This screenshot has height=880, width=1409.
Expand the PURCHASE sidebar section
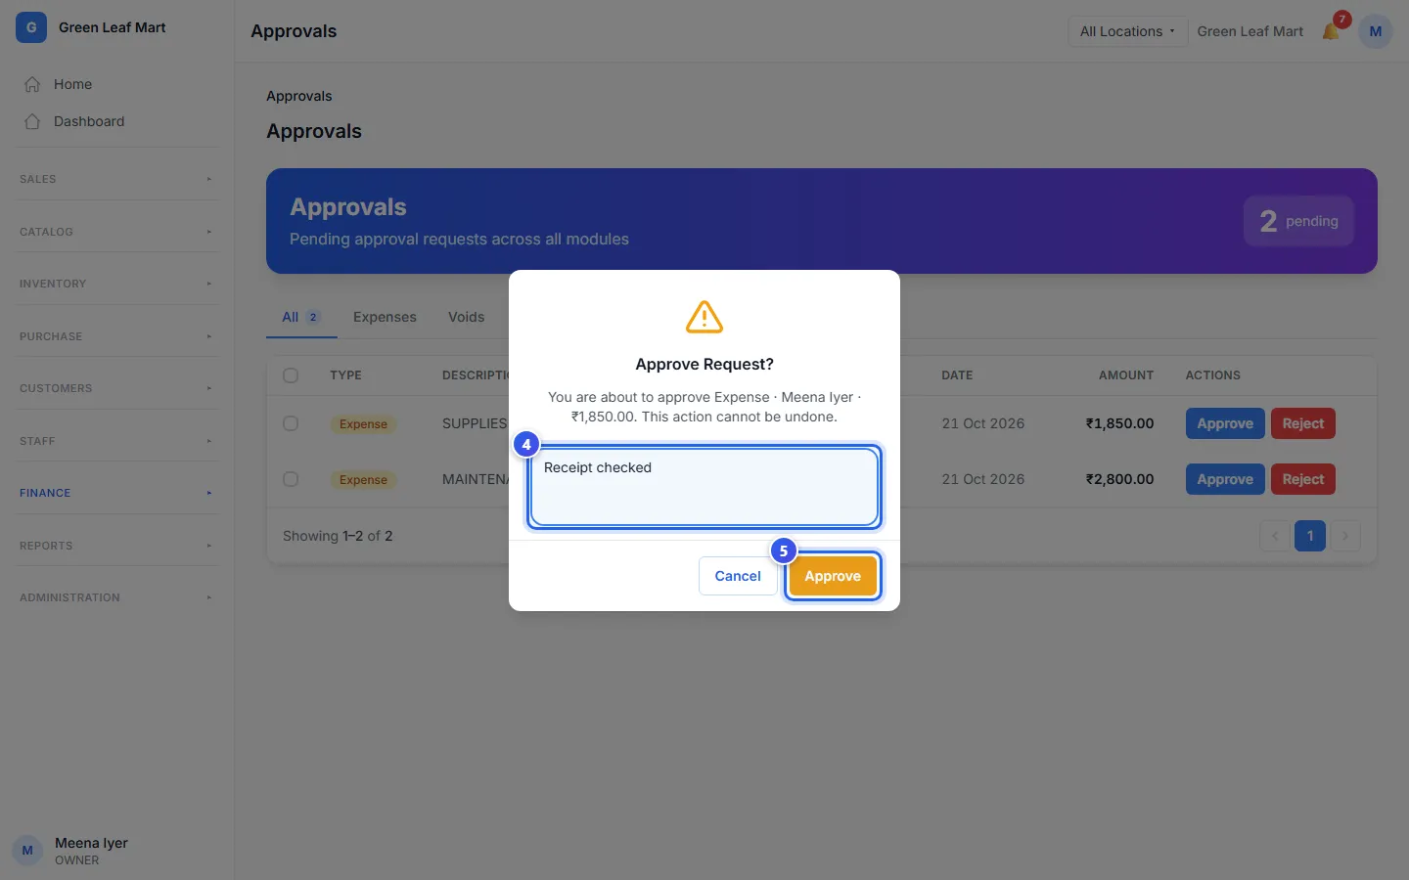(116, 336)
